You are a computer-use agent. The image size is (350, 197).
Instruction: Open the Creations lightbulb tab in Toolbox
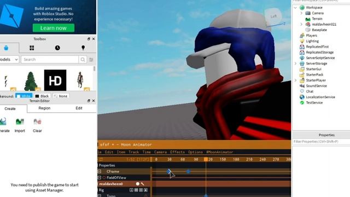coord(83,48)
